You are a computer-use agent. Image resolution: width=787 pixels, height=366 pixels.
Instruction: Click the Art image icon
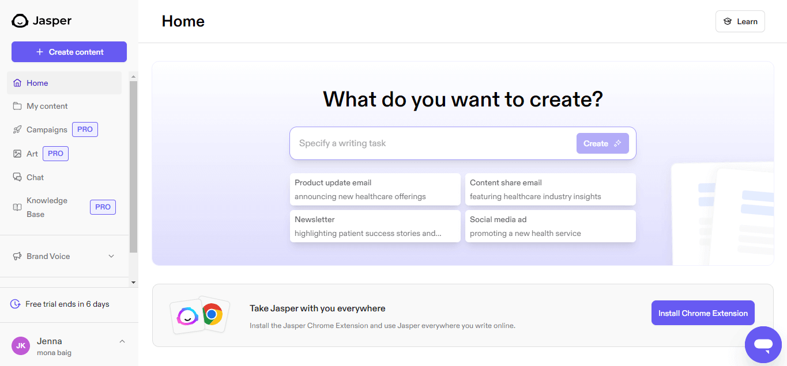[x=17, y=154]
